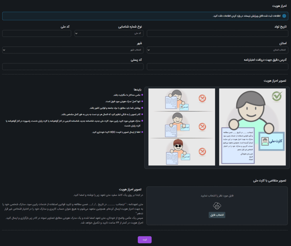Click the متن تعهدنامه paragraph
Viewport: 291px width, 246px height.
pos(73,209)
